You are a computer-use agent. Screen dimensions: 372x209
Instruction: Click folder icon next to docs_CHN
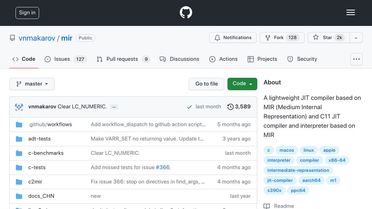tap(19, 196)
